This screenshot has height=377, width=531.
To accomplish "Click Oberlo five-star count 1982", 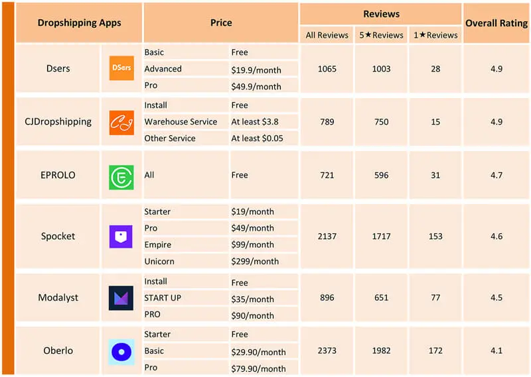I will [x=381, y=350].
